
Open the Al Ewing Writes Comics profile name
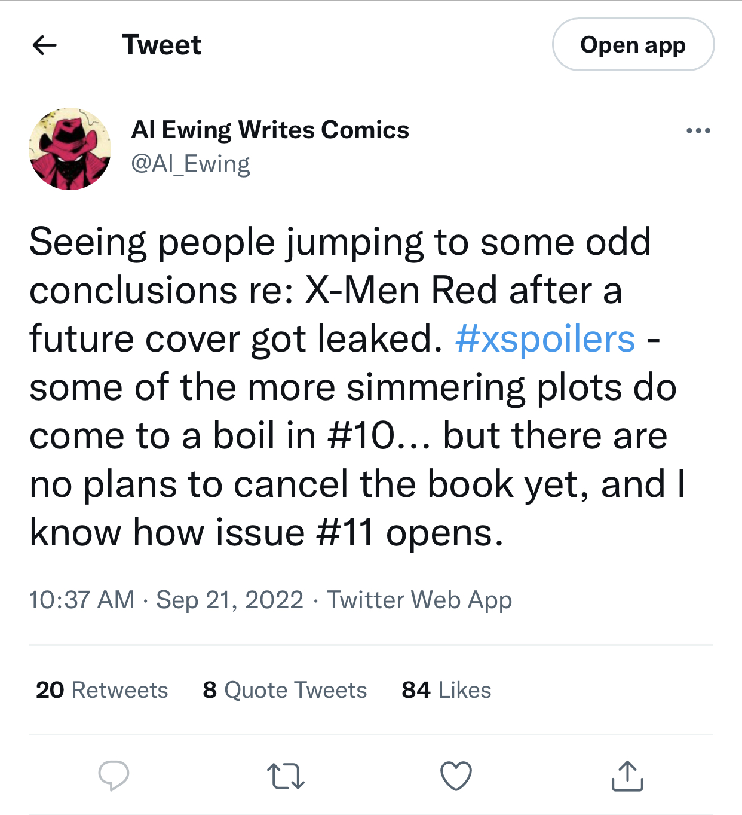point(270,130)
